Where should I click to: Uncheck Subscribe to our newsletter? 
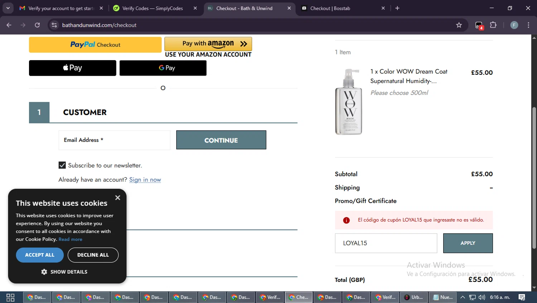tap(62, 165)
